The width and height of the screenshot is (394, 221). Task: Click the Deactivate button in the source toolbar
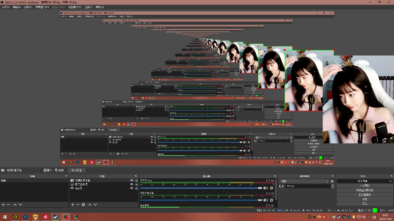point(76,170)
